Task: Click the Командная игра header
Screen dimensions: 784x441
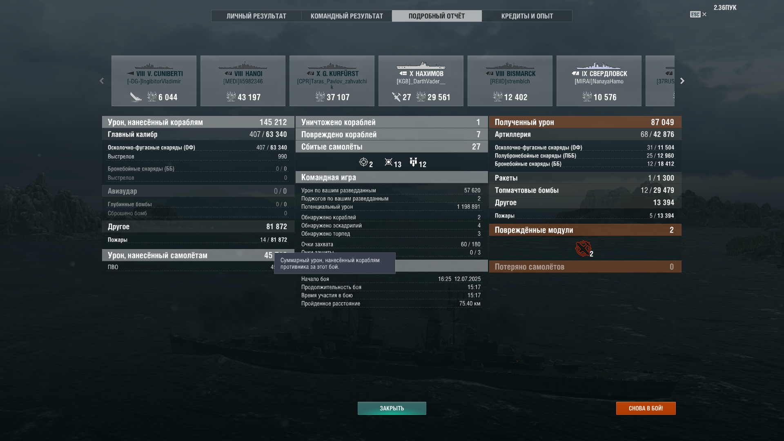Action: tap(392, 177)
